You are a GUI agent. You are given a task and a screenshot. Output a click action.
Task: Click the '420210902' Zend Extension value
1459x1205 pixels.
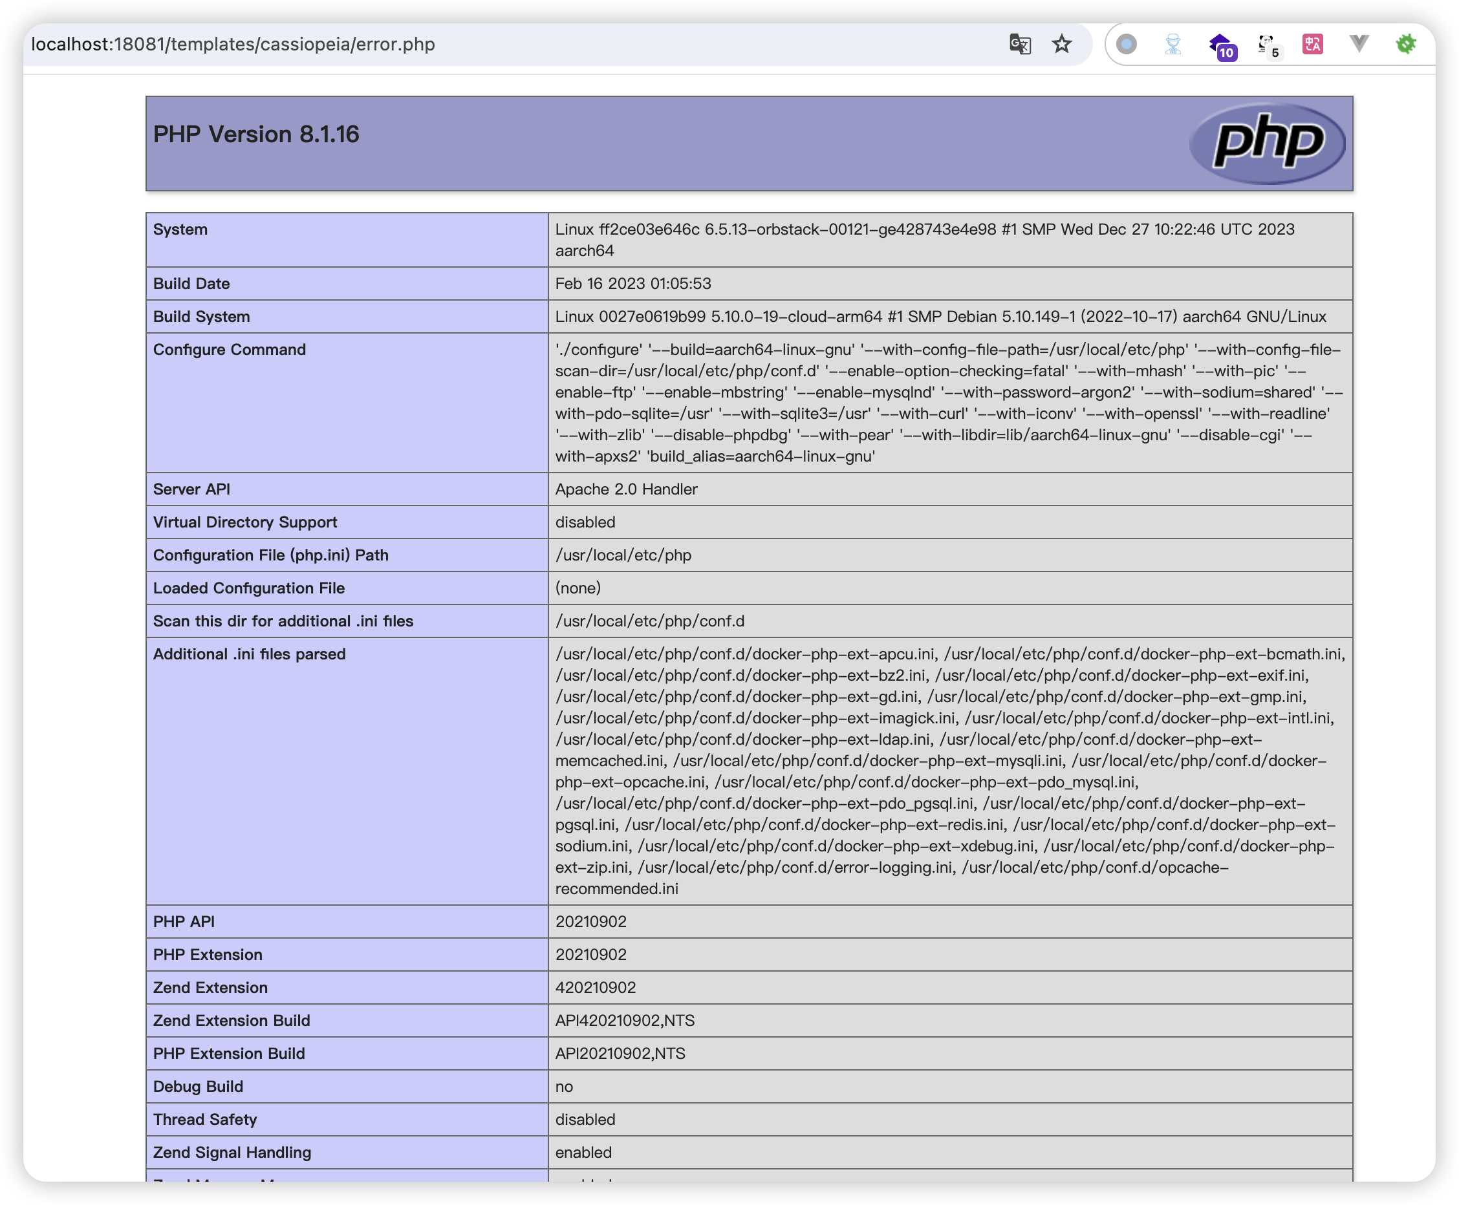point(595,987)
